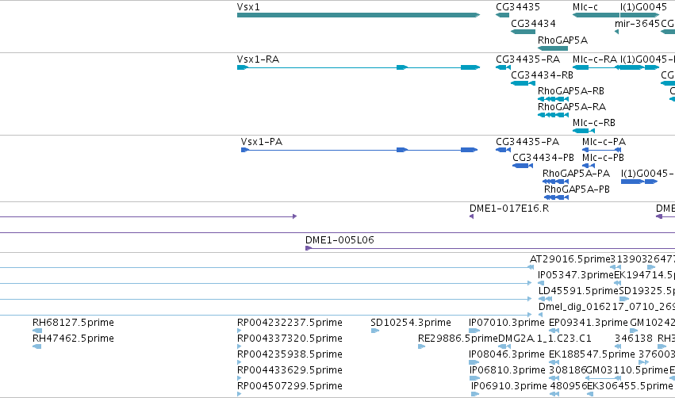
Task: Select the CG34435 gene arrow glyph
Action: (x=502, y=15)
